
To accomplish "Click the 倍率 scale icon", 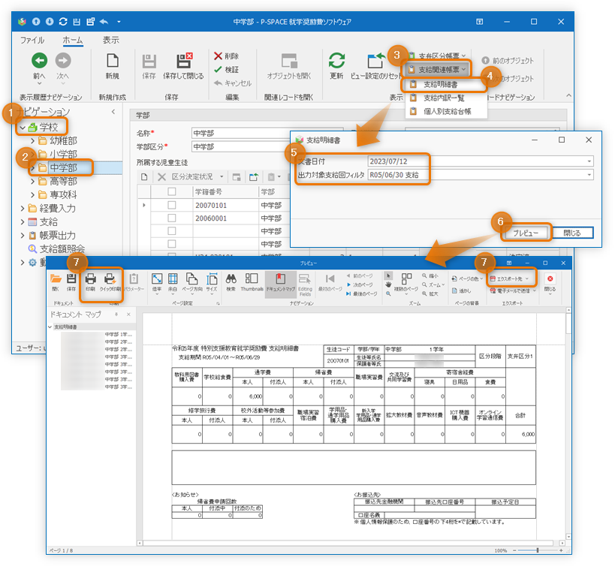I will [x=157, y=278].
